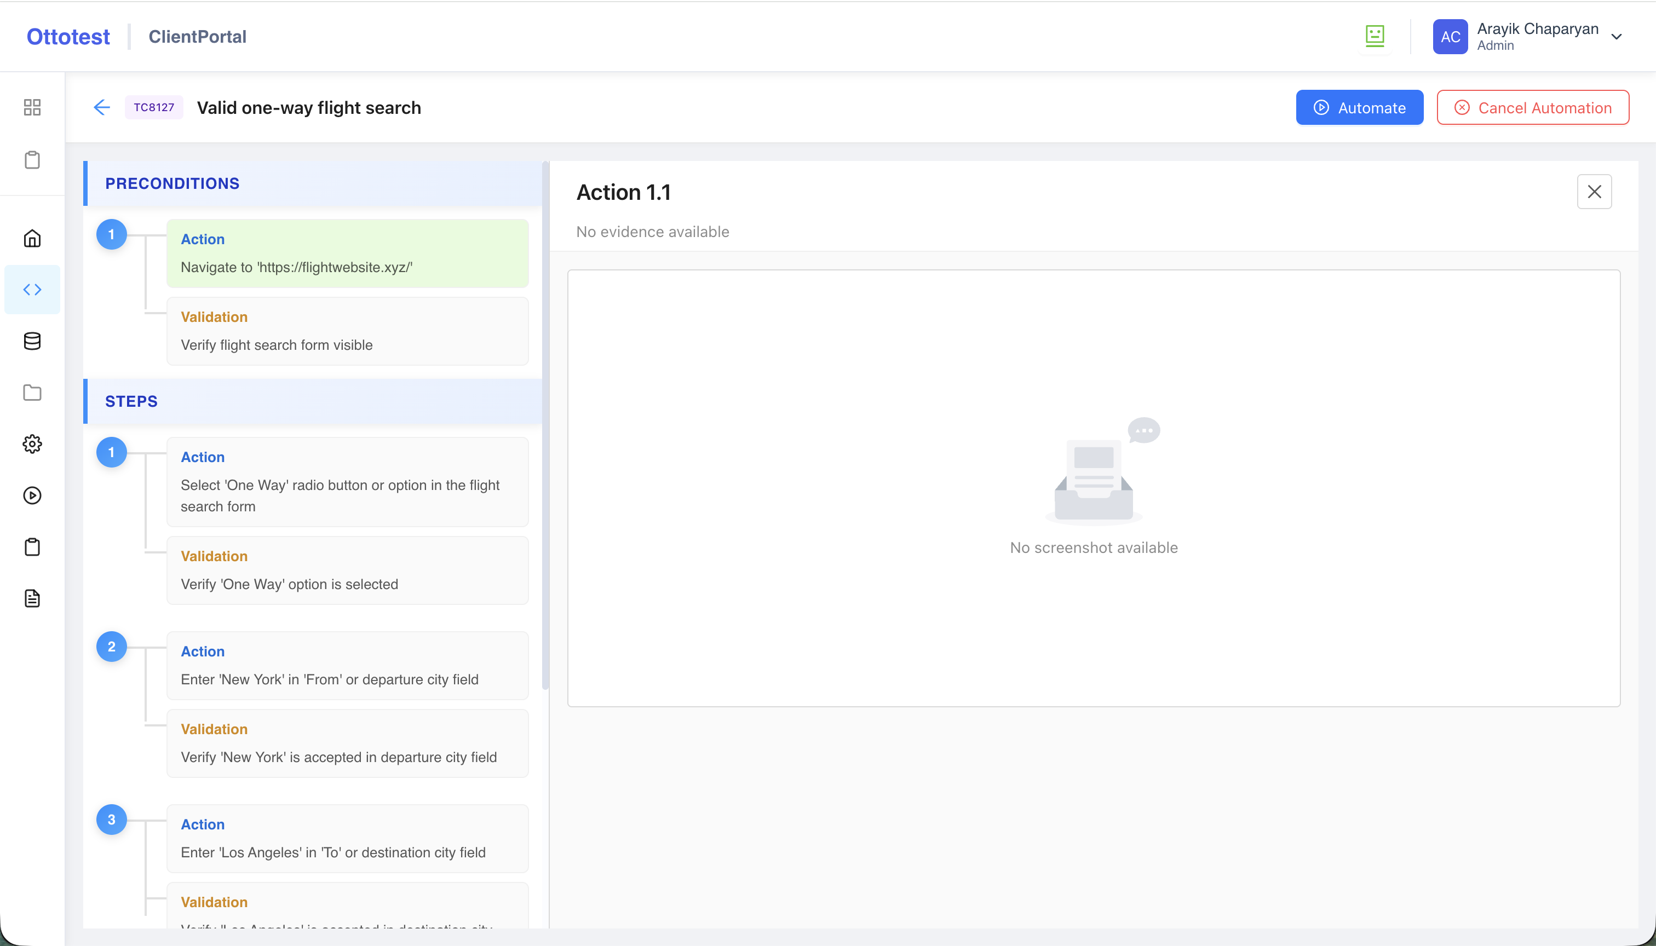
Task: Select Enter 'New York' departure action
Action: (347, 666)
